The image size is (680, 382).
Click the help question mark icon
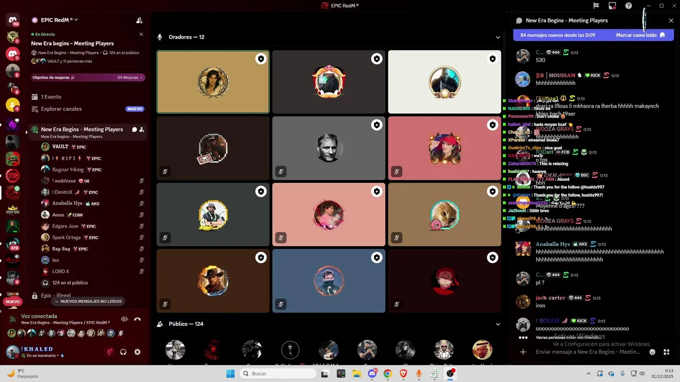tap(628, 6)
